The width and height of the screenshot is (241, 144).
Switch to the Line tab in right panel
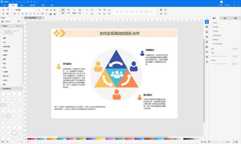[225, 18]
